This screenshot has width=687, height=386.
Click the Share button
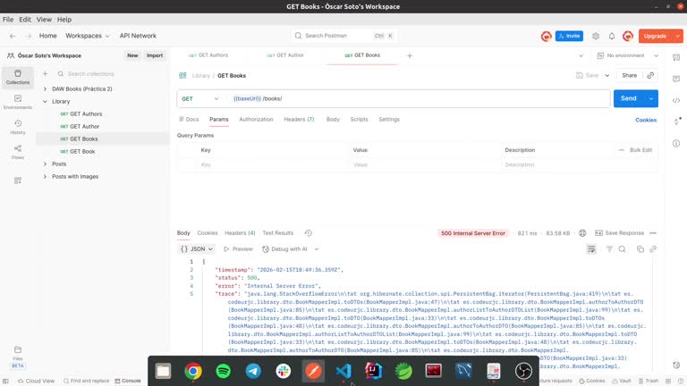[629, 75]
